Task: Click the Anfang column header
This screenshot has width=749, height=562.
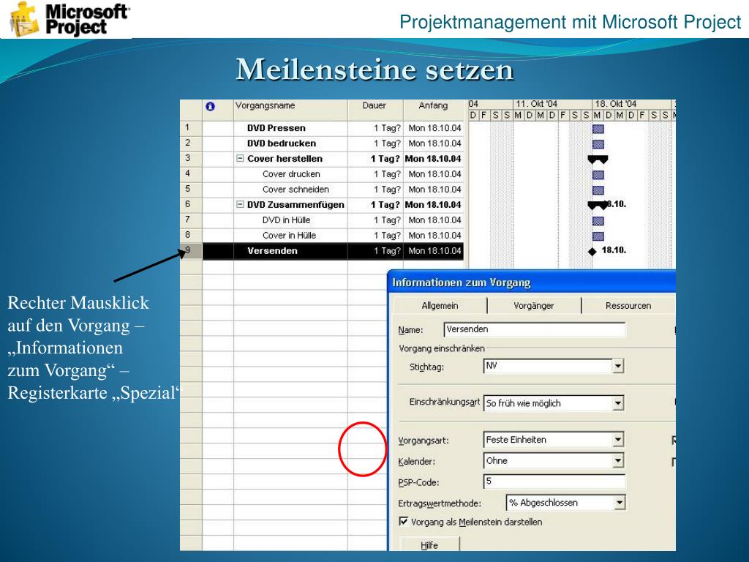Action: click(433, 110)
